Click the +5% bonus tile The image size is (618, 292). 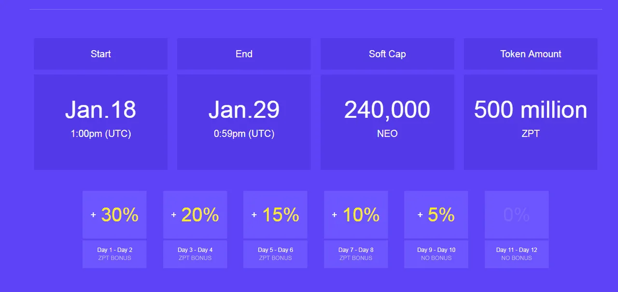436,215
